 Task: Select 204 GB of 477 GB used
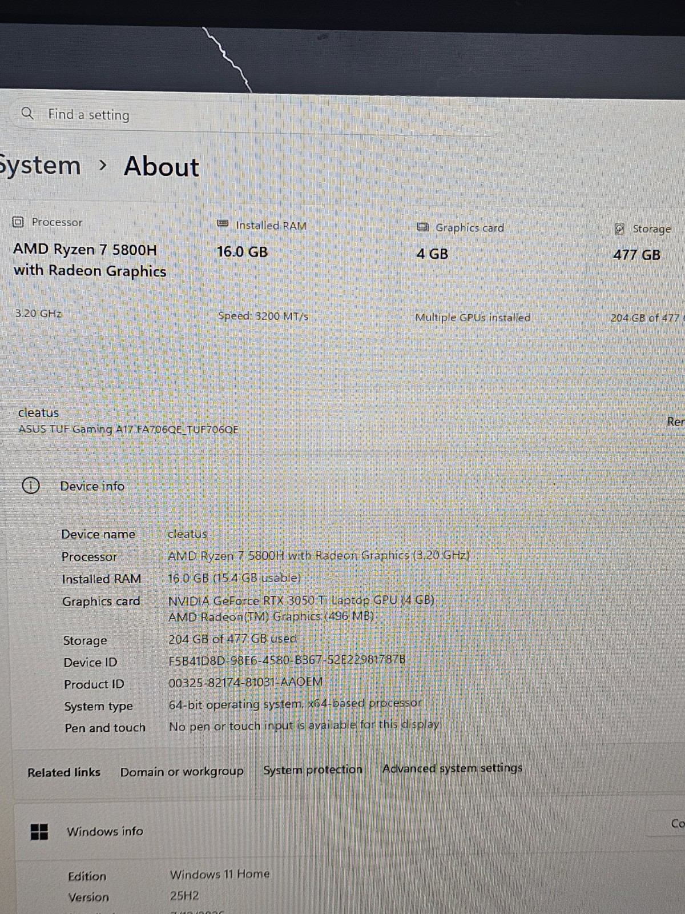click(x=232, y=639)
